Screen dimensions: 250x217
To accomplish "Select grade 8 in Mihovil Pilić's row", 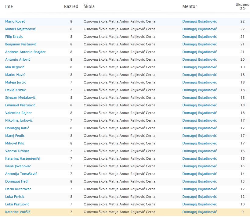I will [71, 143].
